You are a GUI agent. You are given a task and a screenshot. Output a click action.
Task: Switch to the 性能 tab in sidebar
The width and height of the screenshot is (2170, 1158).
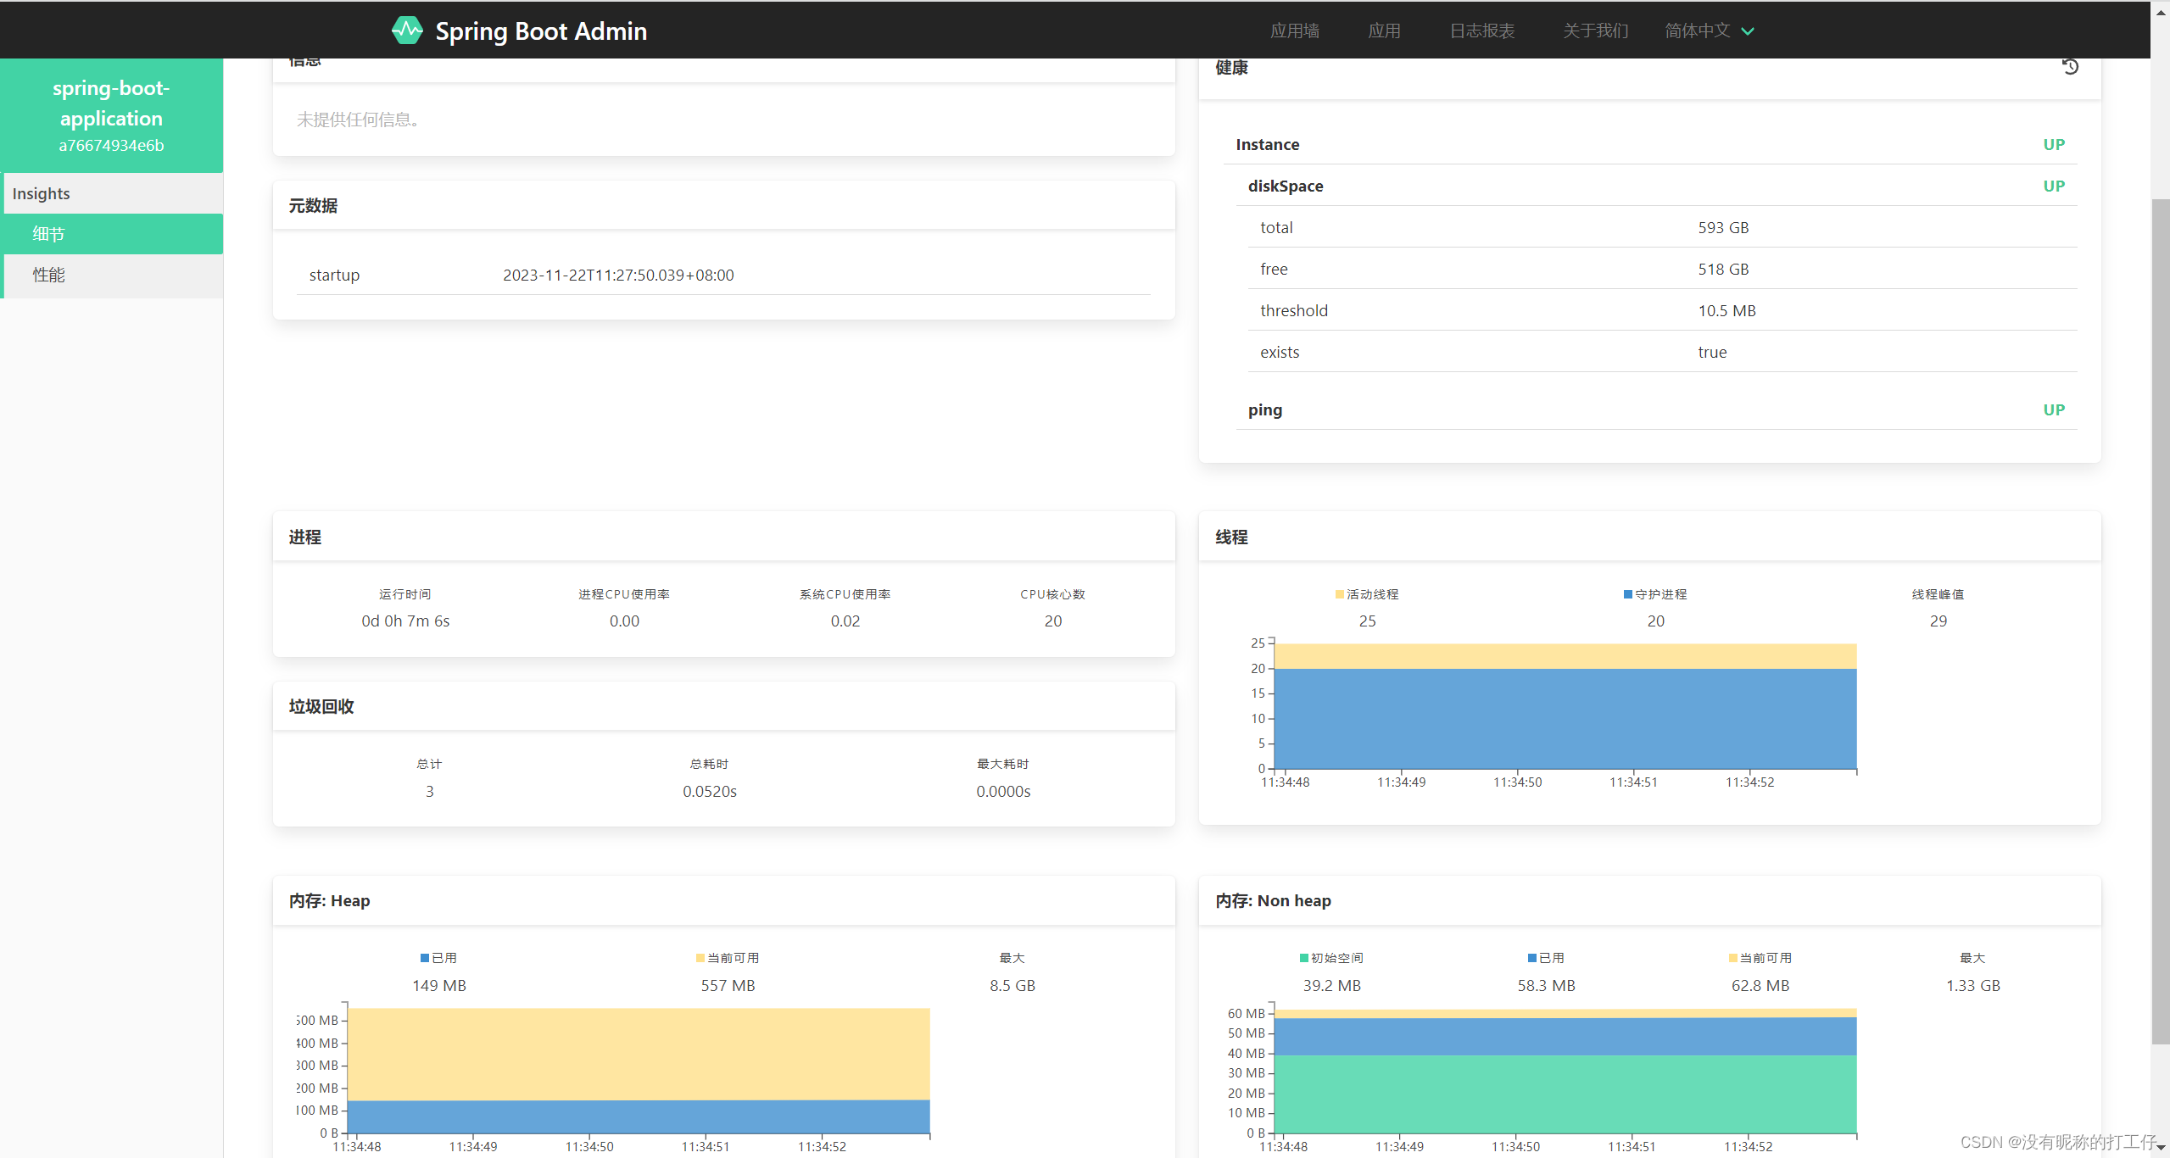click(48, 275)
